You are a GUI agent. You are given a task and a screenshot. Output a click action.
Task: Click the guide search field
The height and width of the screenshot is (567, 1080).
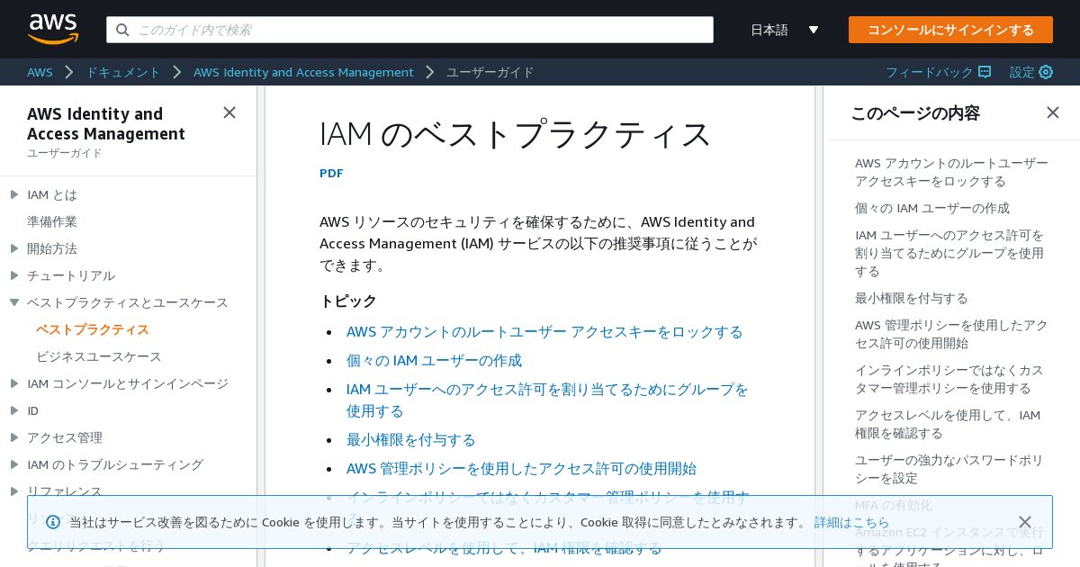tap(409, 30)
